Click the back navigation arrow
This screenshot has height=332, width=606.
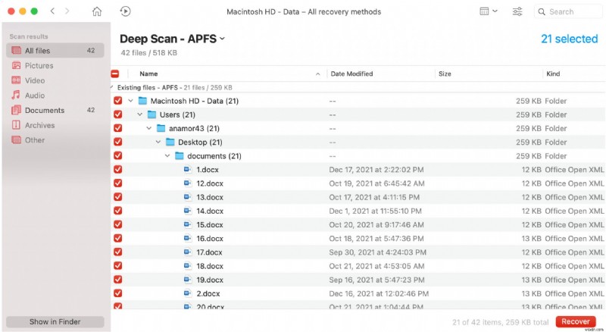coord(52,12)
